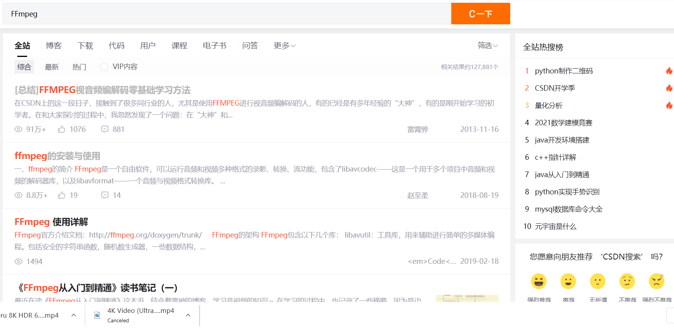Click the comment icon next to 881

[105, 129]
